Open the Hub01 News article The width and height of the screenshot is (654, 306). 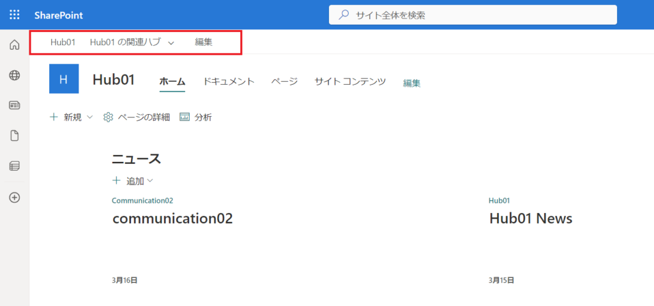click(531, 219)
